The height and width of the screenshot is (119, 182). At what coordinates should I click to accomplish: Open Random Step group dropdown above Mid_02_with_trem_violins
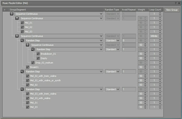(x=64, y=72)
